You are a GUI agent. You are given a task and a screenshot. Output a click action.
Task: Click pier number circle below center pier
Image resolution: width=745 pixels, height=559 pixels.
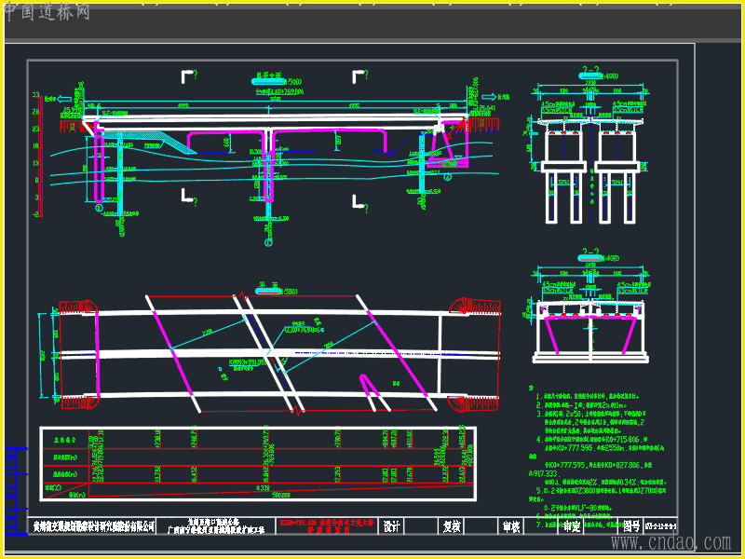click(x=268, y=243)
